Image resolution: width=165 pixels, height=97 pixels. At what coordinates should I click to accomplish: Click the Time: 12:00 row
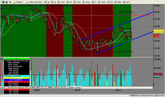17,64
